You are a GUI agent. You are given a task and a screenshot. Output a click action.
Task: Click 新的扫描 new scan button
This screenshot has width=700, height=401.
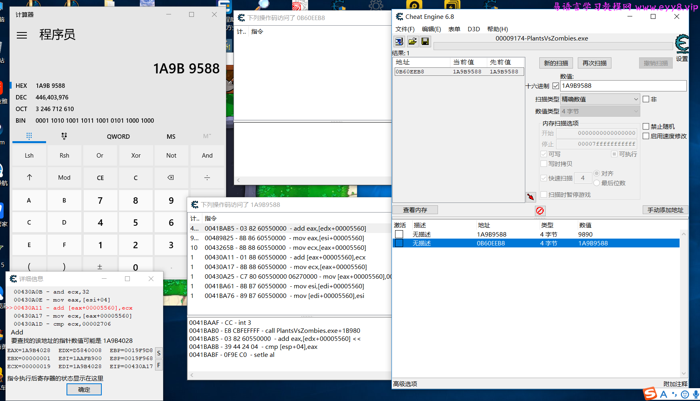pyautogui.click(x=556, y=63)
